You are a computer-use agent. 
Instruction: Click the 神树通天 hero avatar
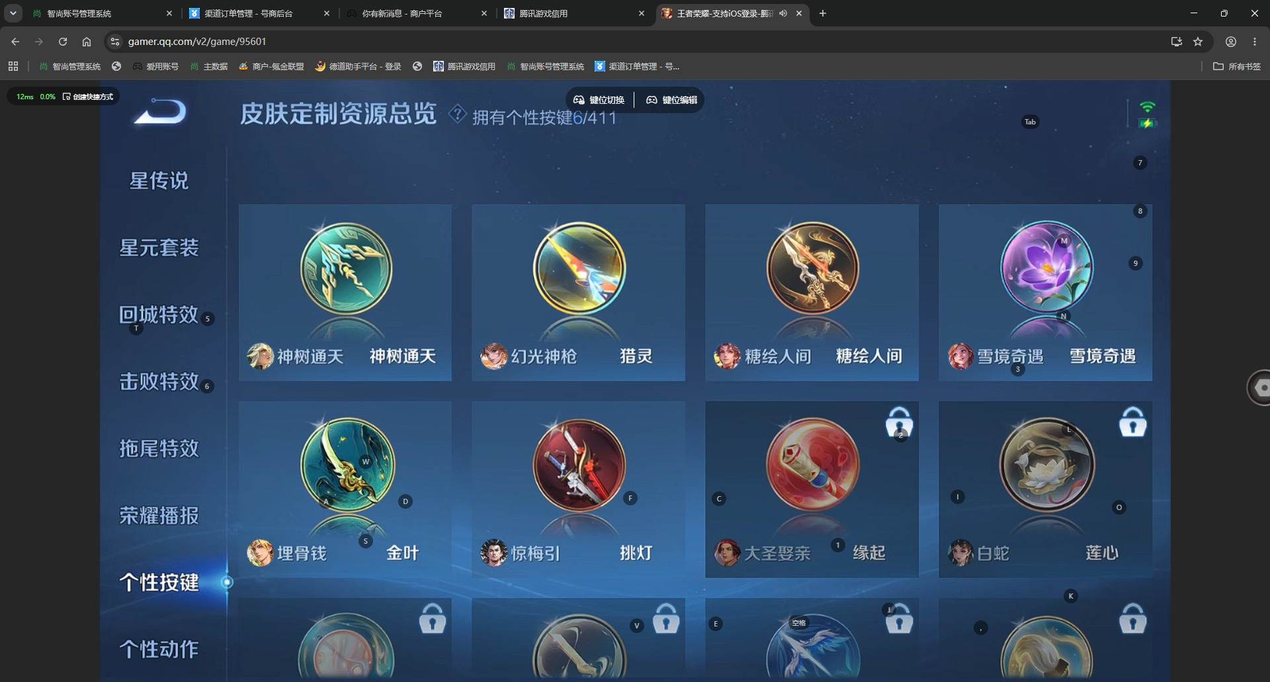(x=260, y=356)
